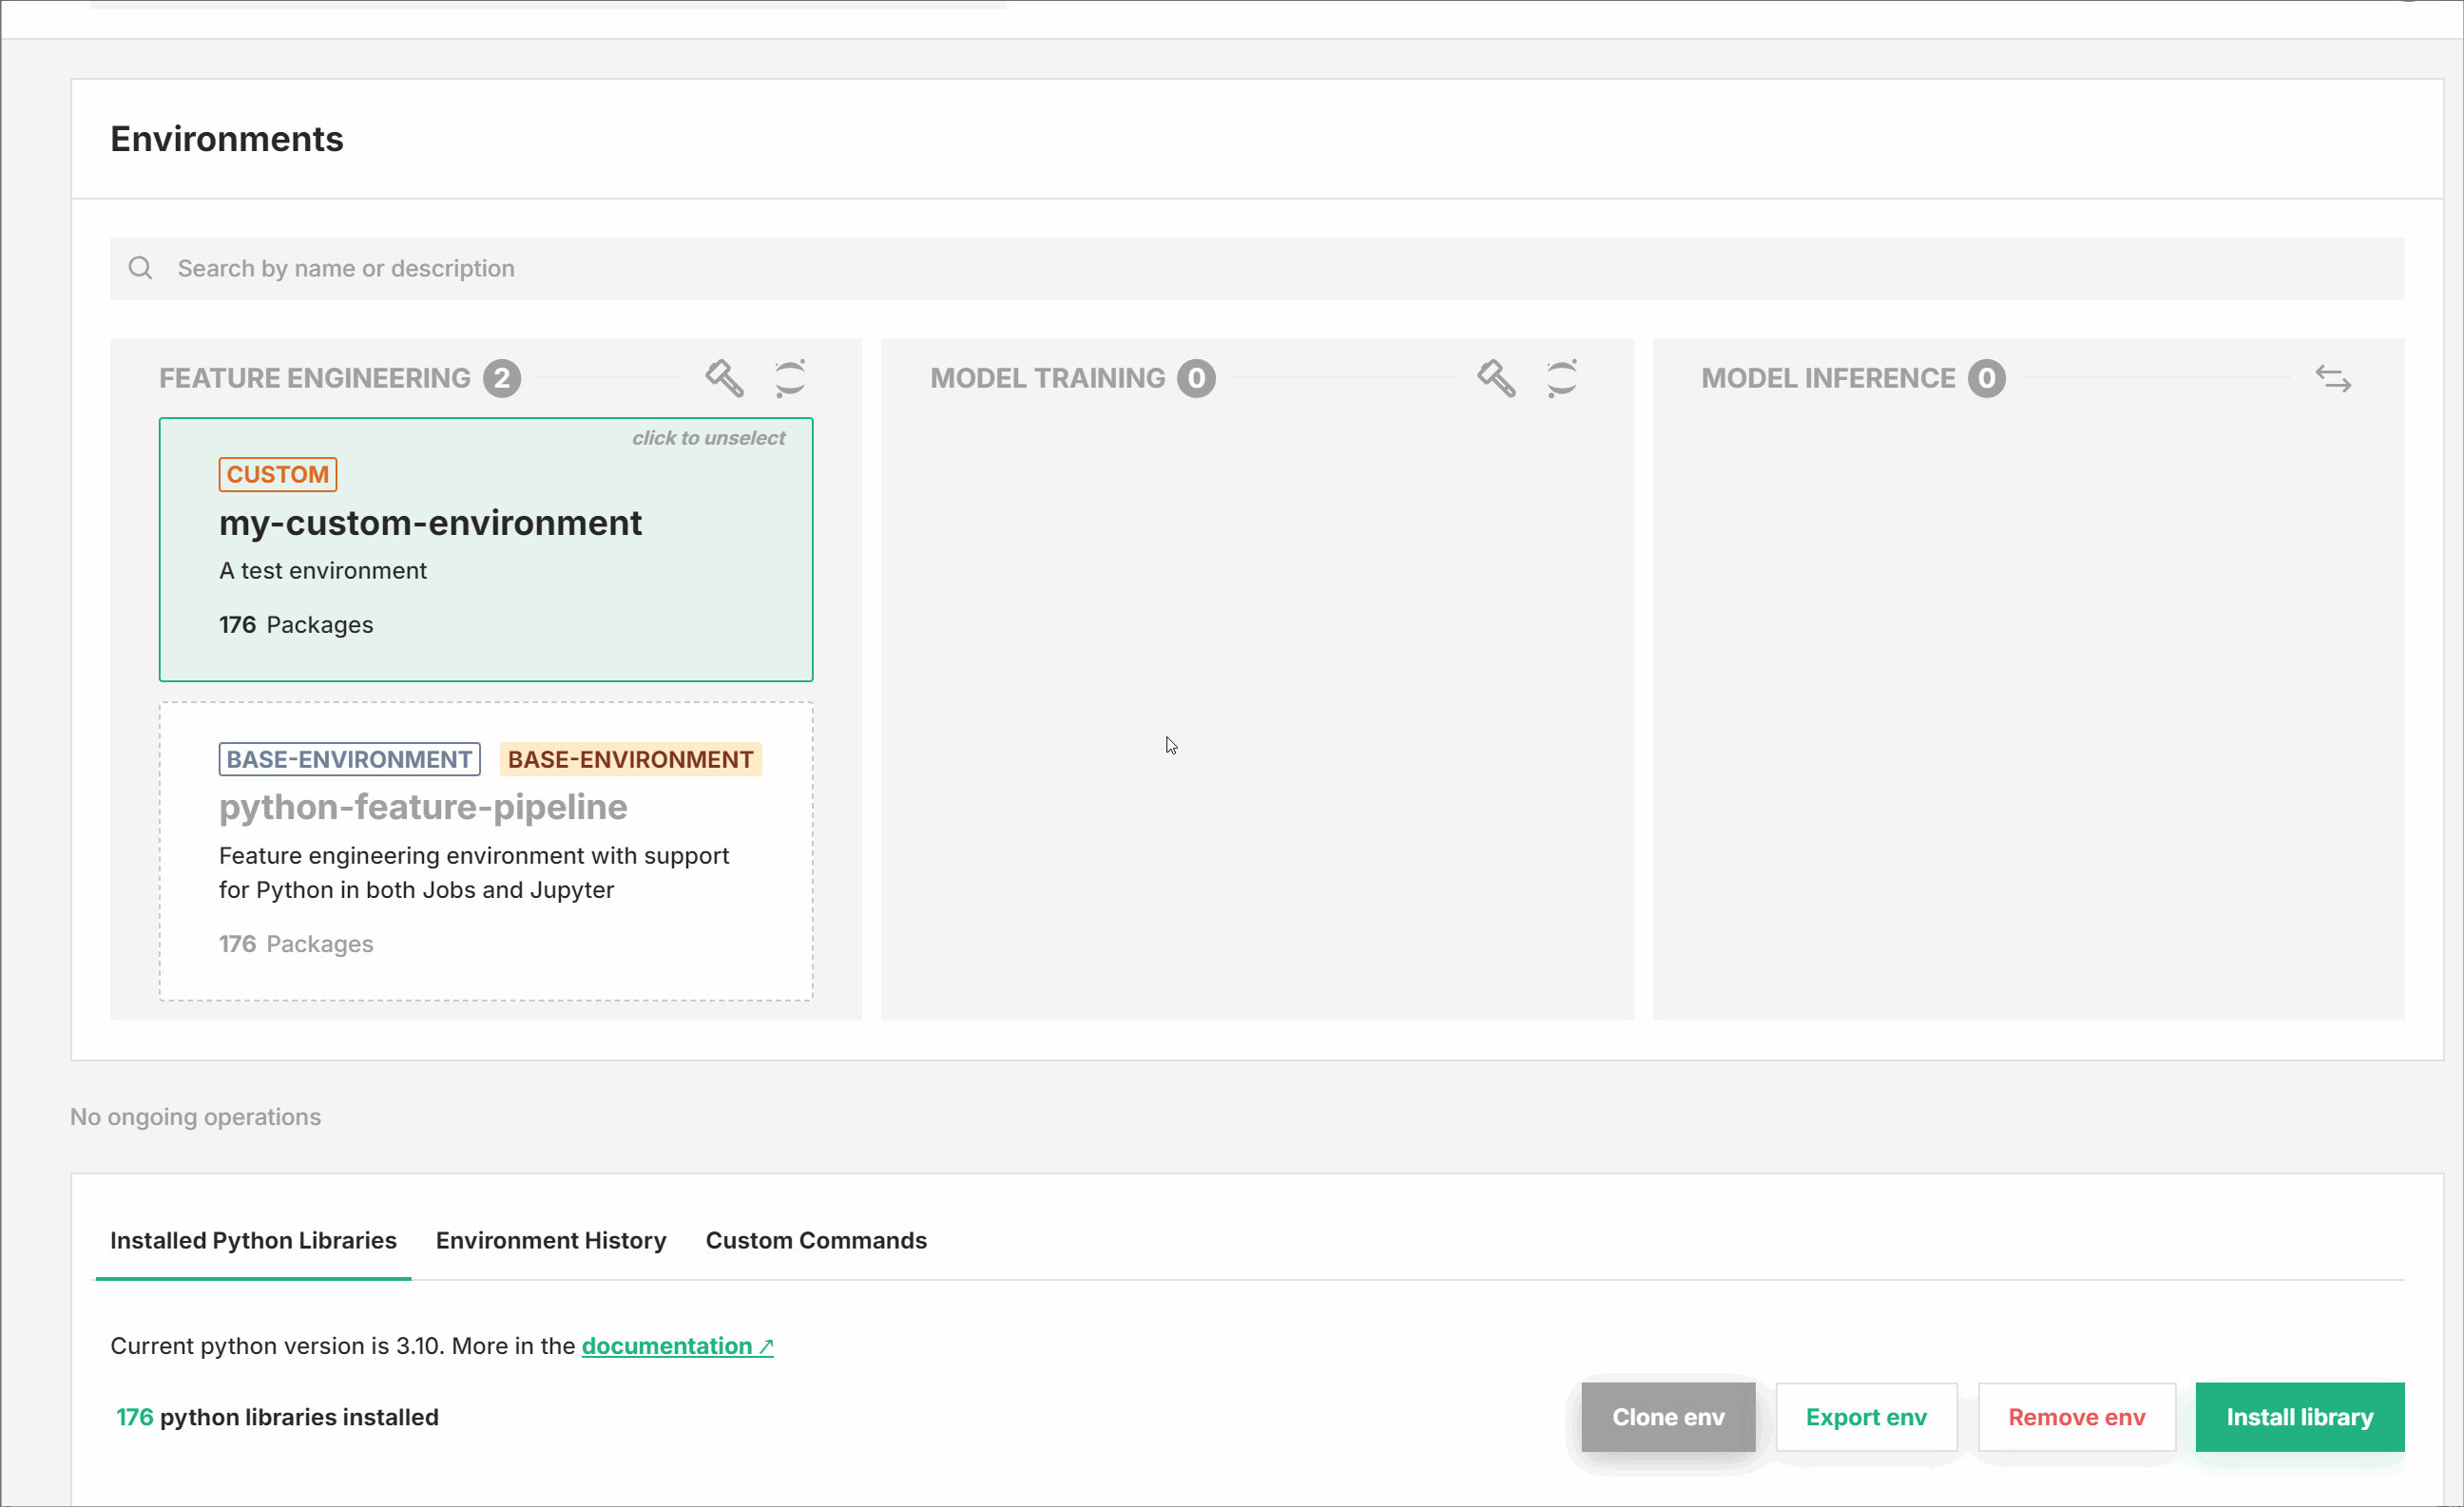Click Model Training count badge

point(1196,378)
